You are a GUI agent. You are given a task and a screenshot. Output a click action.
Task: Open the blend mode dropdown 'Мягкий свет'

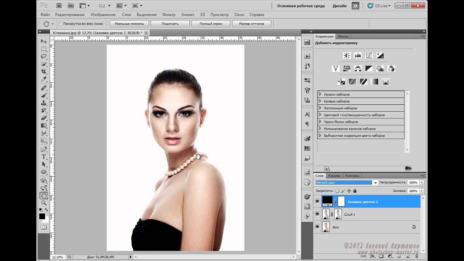[x=347, y=183]
